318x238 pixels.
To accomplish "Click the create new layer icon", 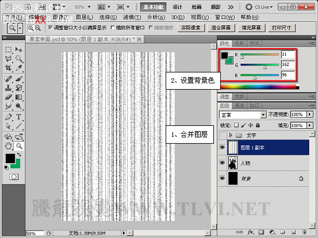I will pos(293,232).
